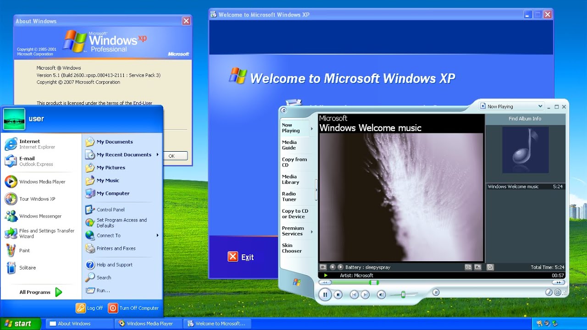
Task: Expand the Premium Services arrow
Action: pyautogui.click(x=312, y=231)
